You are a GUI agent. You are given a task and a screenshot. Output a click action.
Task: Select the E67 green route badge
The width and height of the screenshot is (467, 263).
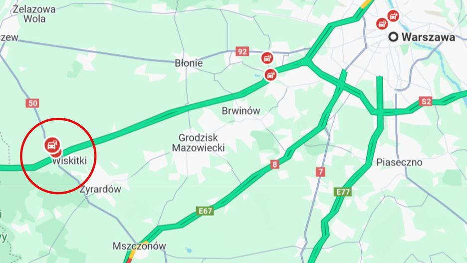click(x=205, y=211)
